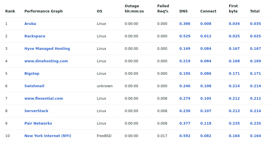Click flexential's First byte value 0.212

234,99
